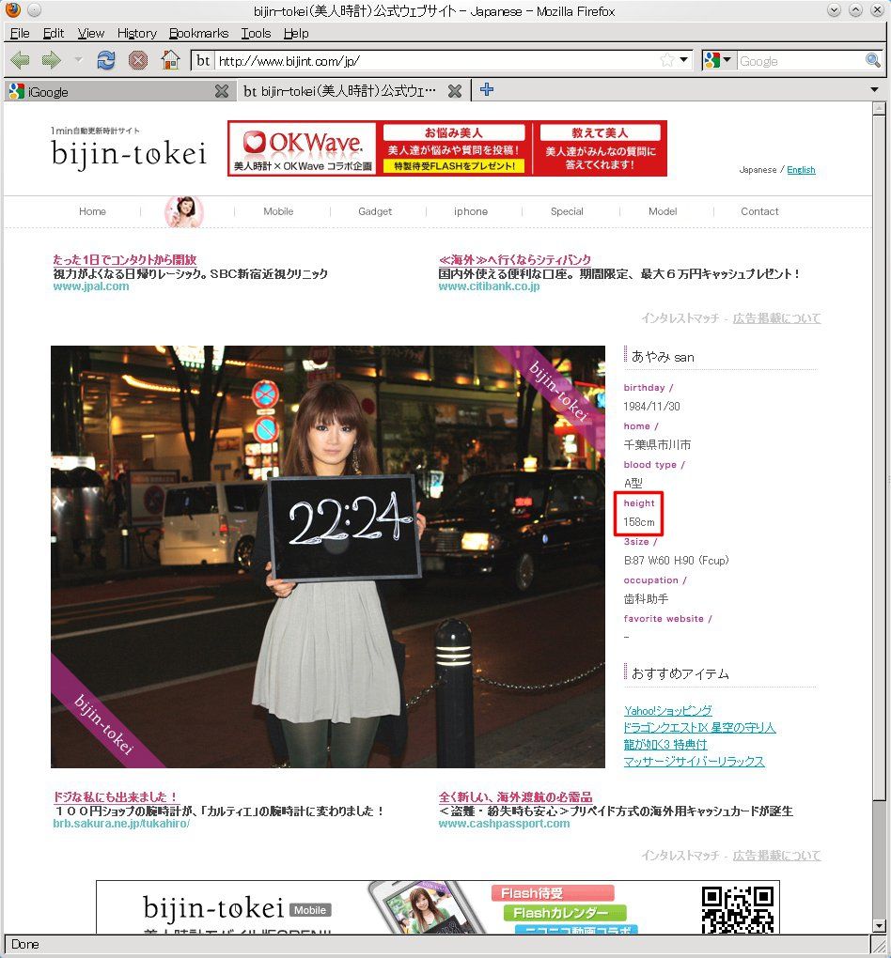The image size is (891, 958).
Task: Click the たった1日でコンタクトから開放 ad headline
Action: coord(125,259)
